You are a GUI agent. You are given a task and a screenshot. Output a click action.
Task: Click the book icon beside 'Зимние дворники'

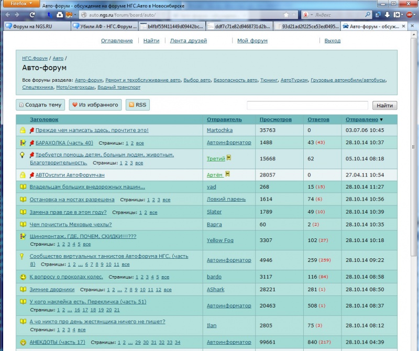pyautogui.click(x=23, y=289)
